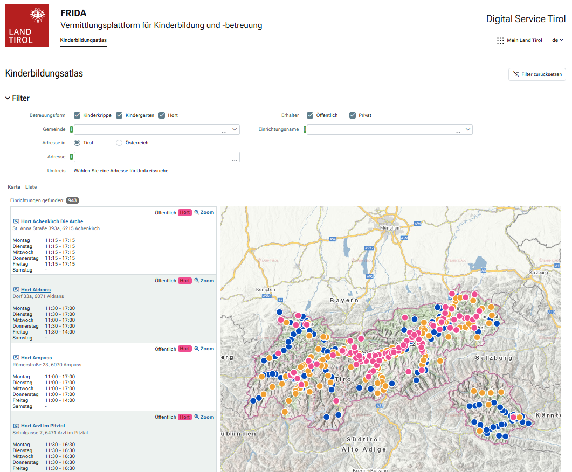Click the detail icon beside Hort Arzl im Pitztal

16,426
